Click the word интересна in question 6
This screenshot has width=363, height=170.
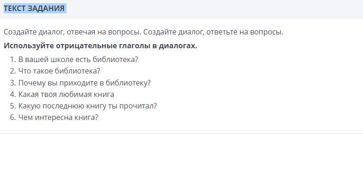point(53,118)
